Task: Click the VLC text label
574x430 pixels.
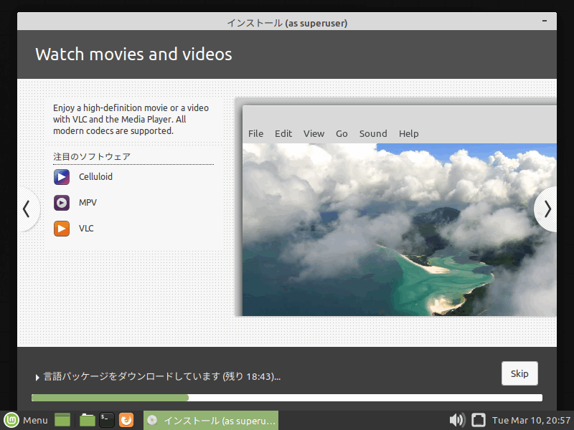Action: point(86,229)
